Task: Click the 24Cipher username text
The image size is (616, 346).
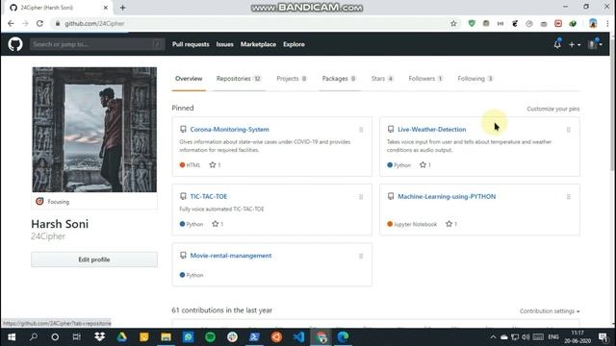Action: [x=48, y=236]
